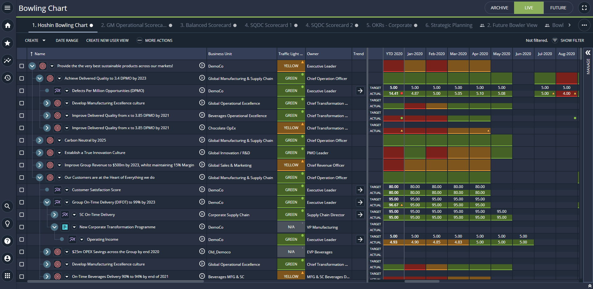
Task: Open Favorites star in sidebar
Action: pos(7,43)
